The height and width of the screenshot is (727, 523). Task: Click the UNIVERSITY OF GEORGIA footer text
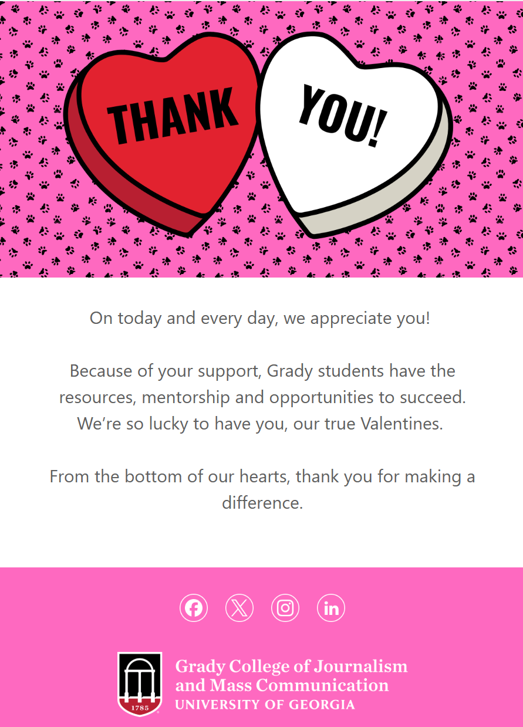(265, 705)
